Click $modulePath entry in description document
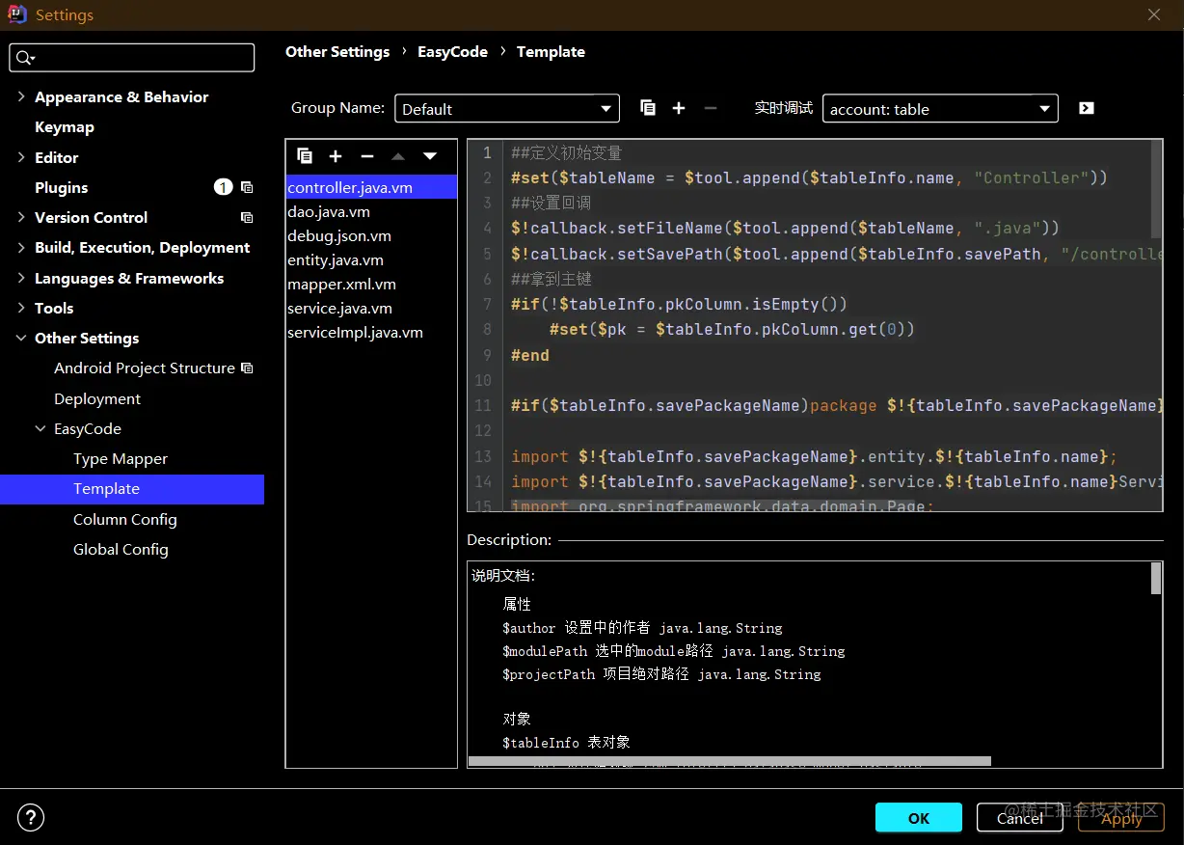Image resolution: width=1184 pixels, height=845 pixels. point(673,651)
